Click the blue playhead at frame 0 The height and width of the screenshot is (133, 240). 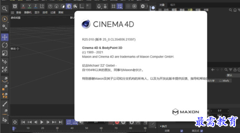pyautogui.click(x=13, y=128)
